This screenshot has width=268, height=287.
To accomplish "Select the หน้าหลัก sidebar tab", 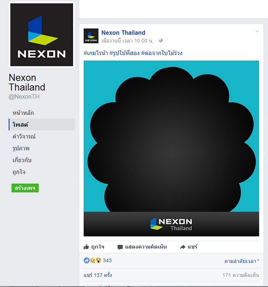I will tap(23, 113).
